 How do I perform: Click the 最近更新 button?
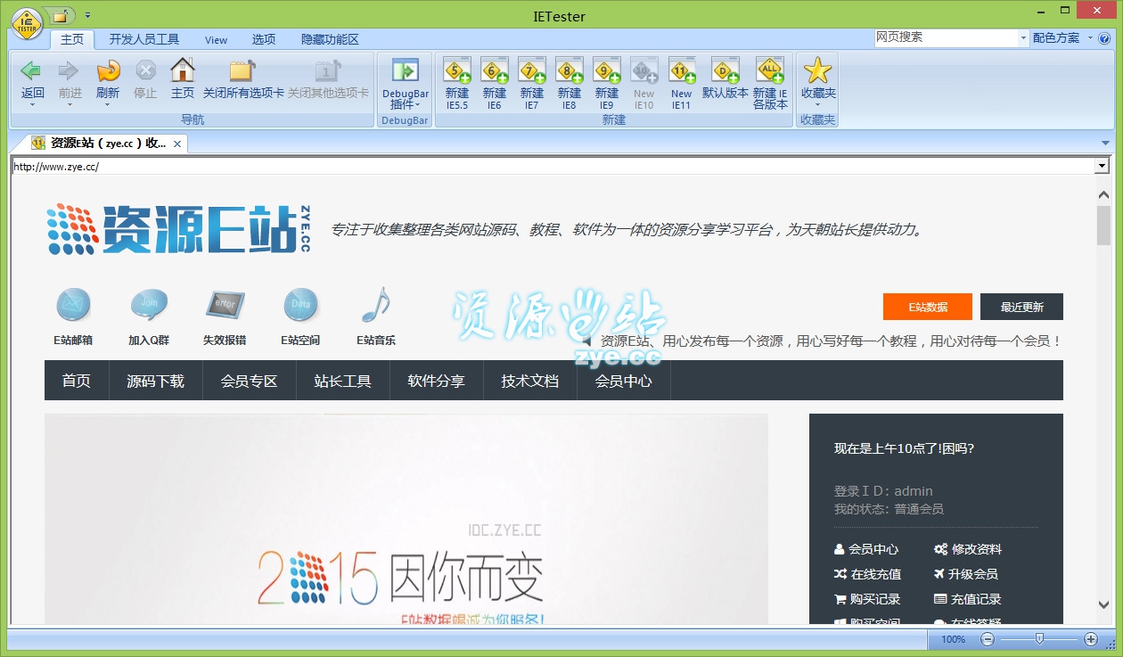[1021, 307]
